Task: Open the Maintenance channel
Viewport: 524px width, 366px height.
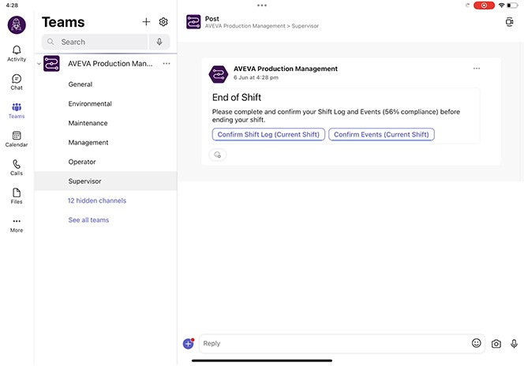Action: [106, 123]
